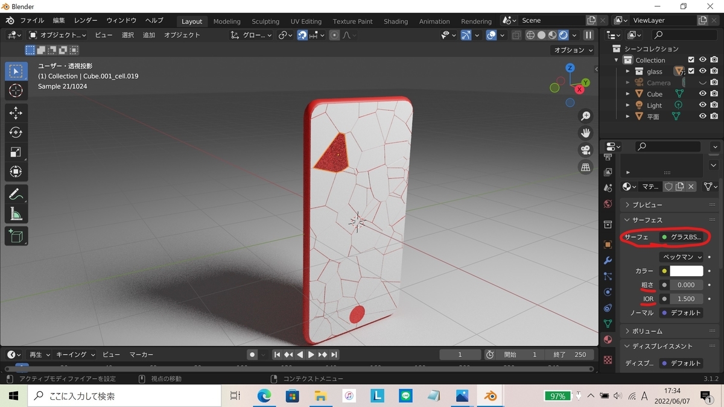This screenshot has width=724, height=407.
Task: Collapse Collection tree in outliner
Action: 617,60
